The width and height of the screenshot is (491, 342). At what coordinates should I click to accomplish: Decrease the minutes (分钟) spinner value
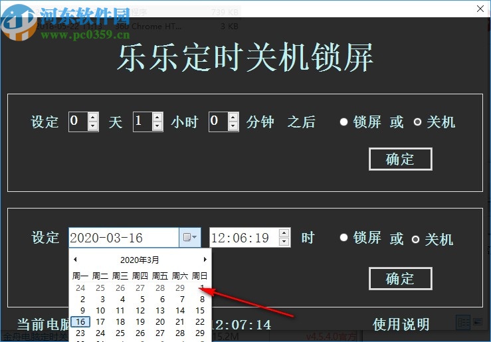pos(233,126)
